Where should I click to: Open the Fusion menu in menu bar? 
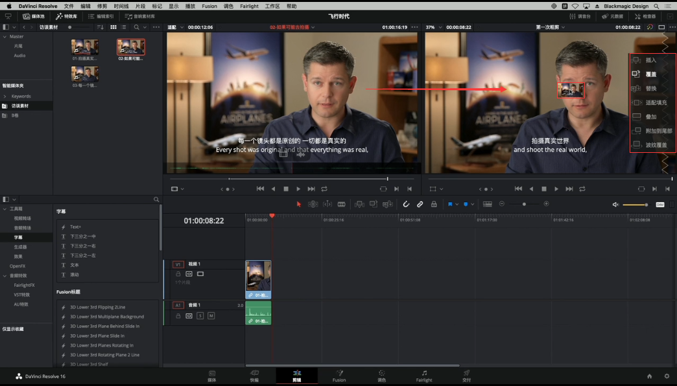click(x=209, y=6)
